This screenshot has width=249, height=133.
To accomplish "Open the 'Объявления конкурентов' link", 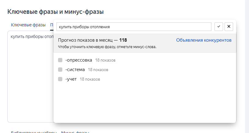I will (x=204, y=40).
